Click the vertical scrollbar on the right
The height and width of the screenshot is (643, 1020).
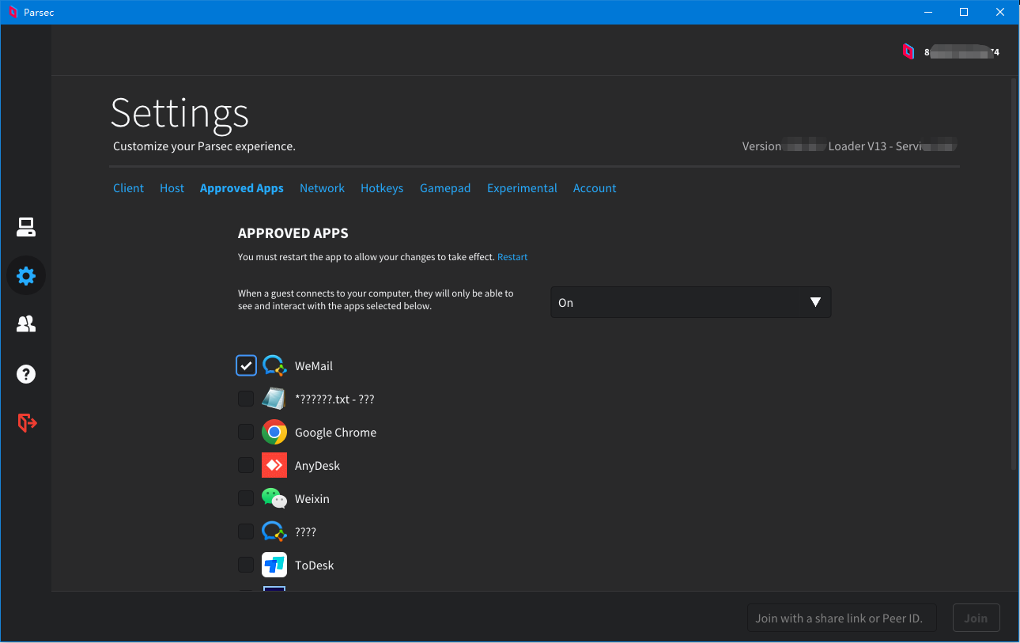click(1014, 274)
